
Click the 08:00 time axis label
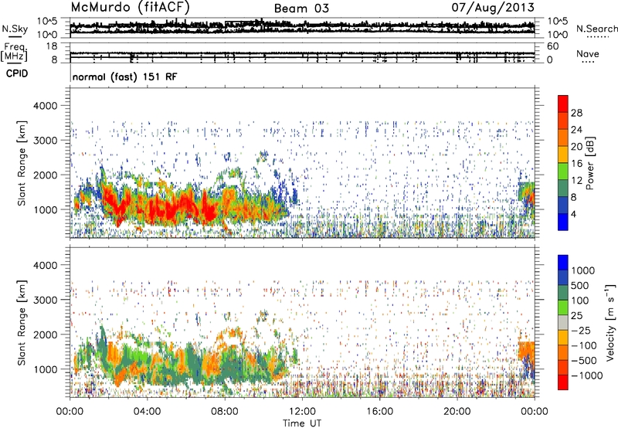click(225, 412)
